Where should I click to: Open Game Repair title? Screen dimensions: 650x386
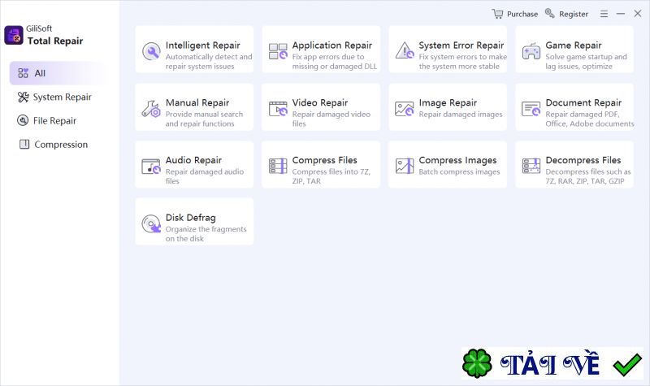pyautogui.click(x=574, y=46)
